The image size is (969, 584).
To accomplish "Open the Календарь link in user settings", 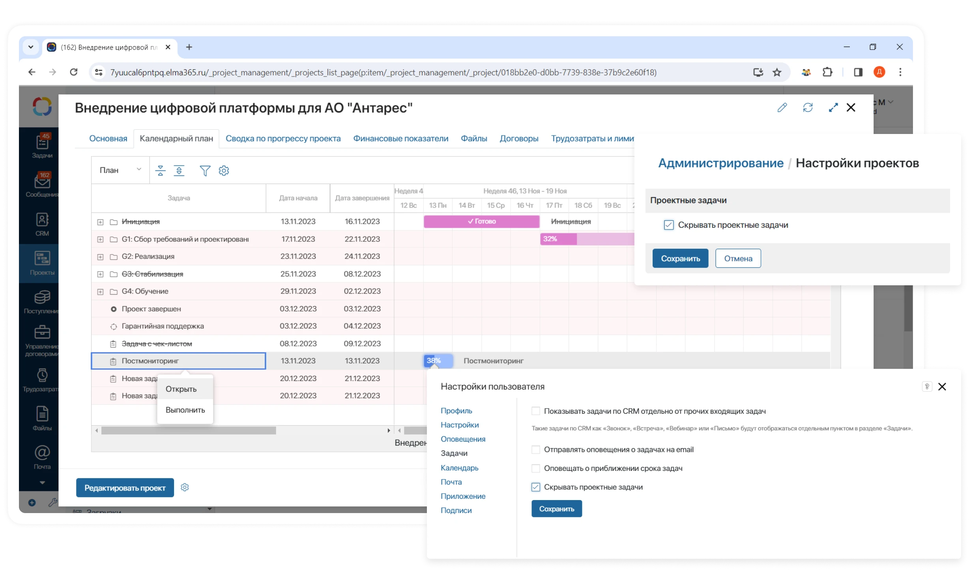I will [x=459, y=468].
